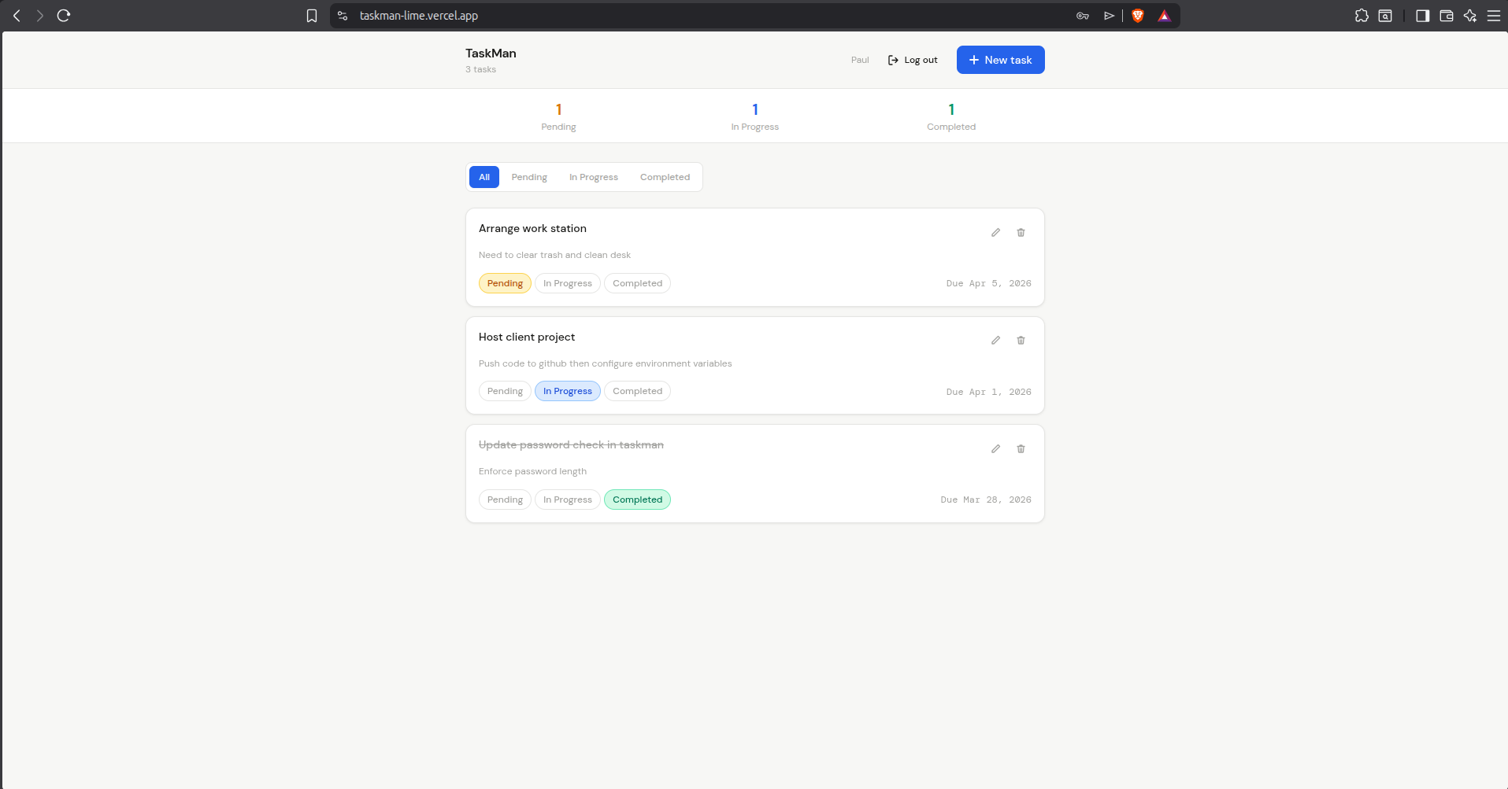Edit the Arrange work station task
1508x789 pixels.
pos(995,232)
